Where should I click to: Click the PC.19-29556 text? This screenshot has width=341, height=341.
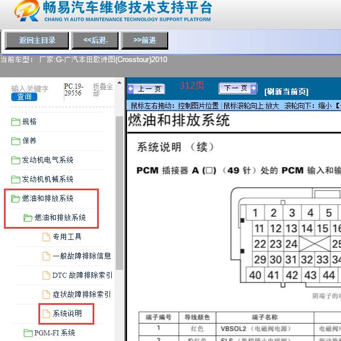74,90
